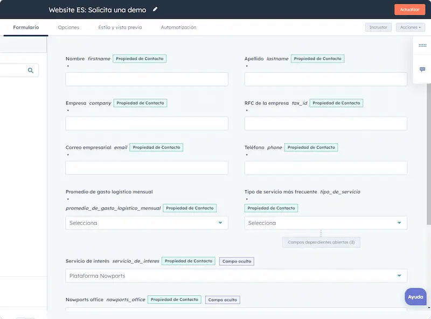Open Servicio de interés Plataforma Nowports dropdown
This screenshot has width=431, height=319.
[236, 276]
